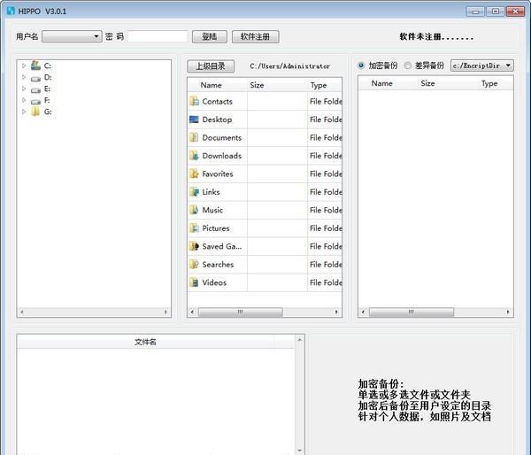Click the "Links" folder name

click(211, 192)
